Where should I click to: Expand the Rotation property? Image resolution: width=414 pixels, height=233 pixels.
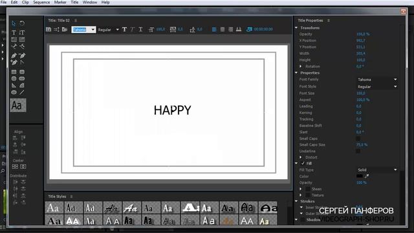click(x=300, y=66)
